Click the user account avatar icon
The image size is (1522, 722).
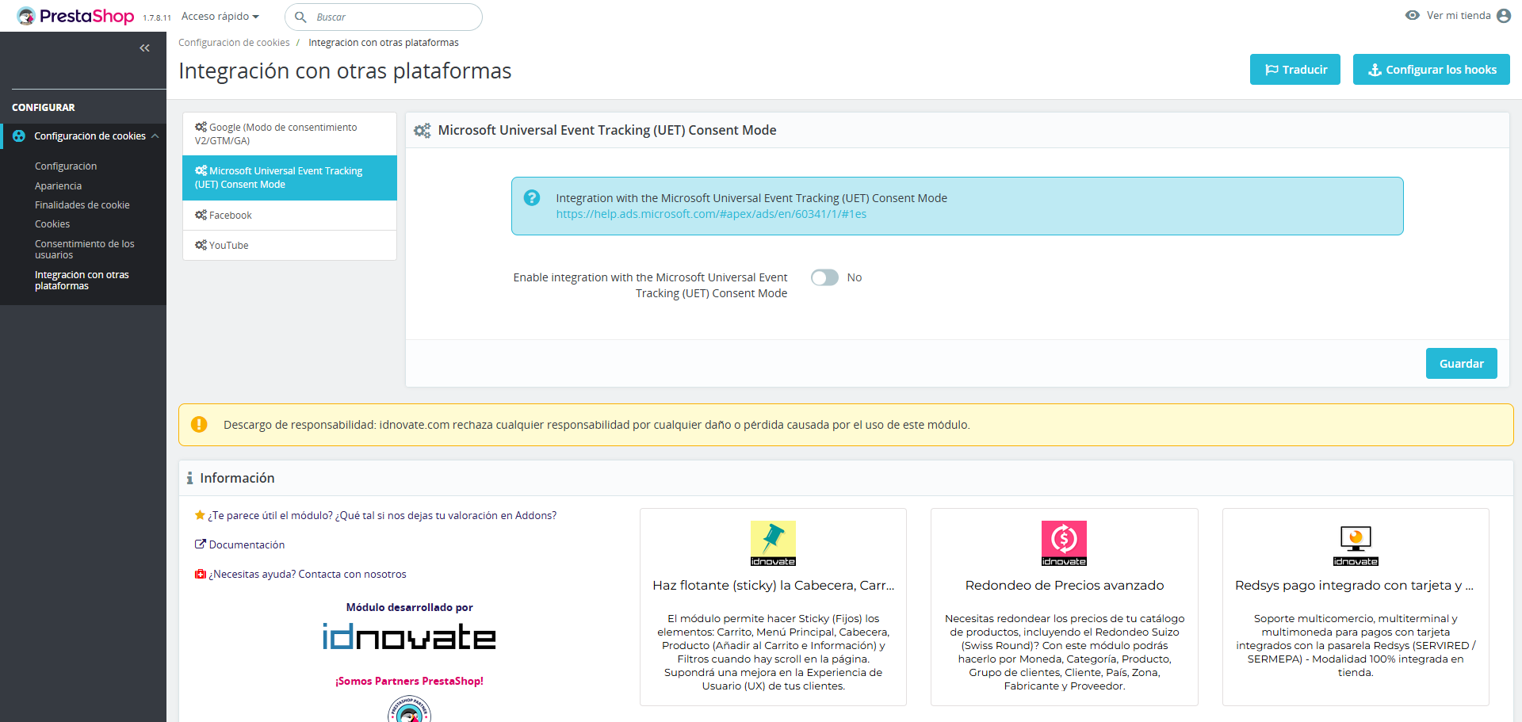tap(1504, 16)
